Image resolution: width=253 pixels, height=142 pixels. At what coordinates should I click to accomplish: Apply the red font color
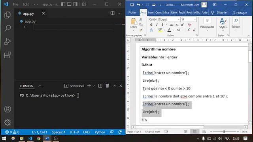[x=169, y=30]
